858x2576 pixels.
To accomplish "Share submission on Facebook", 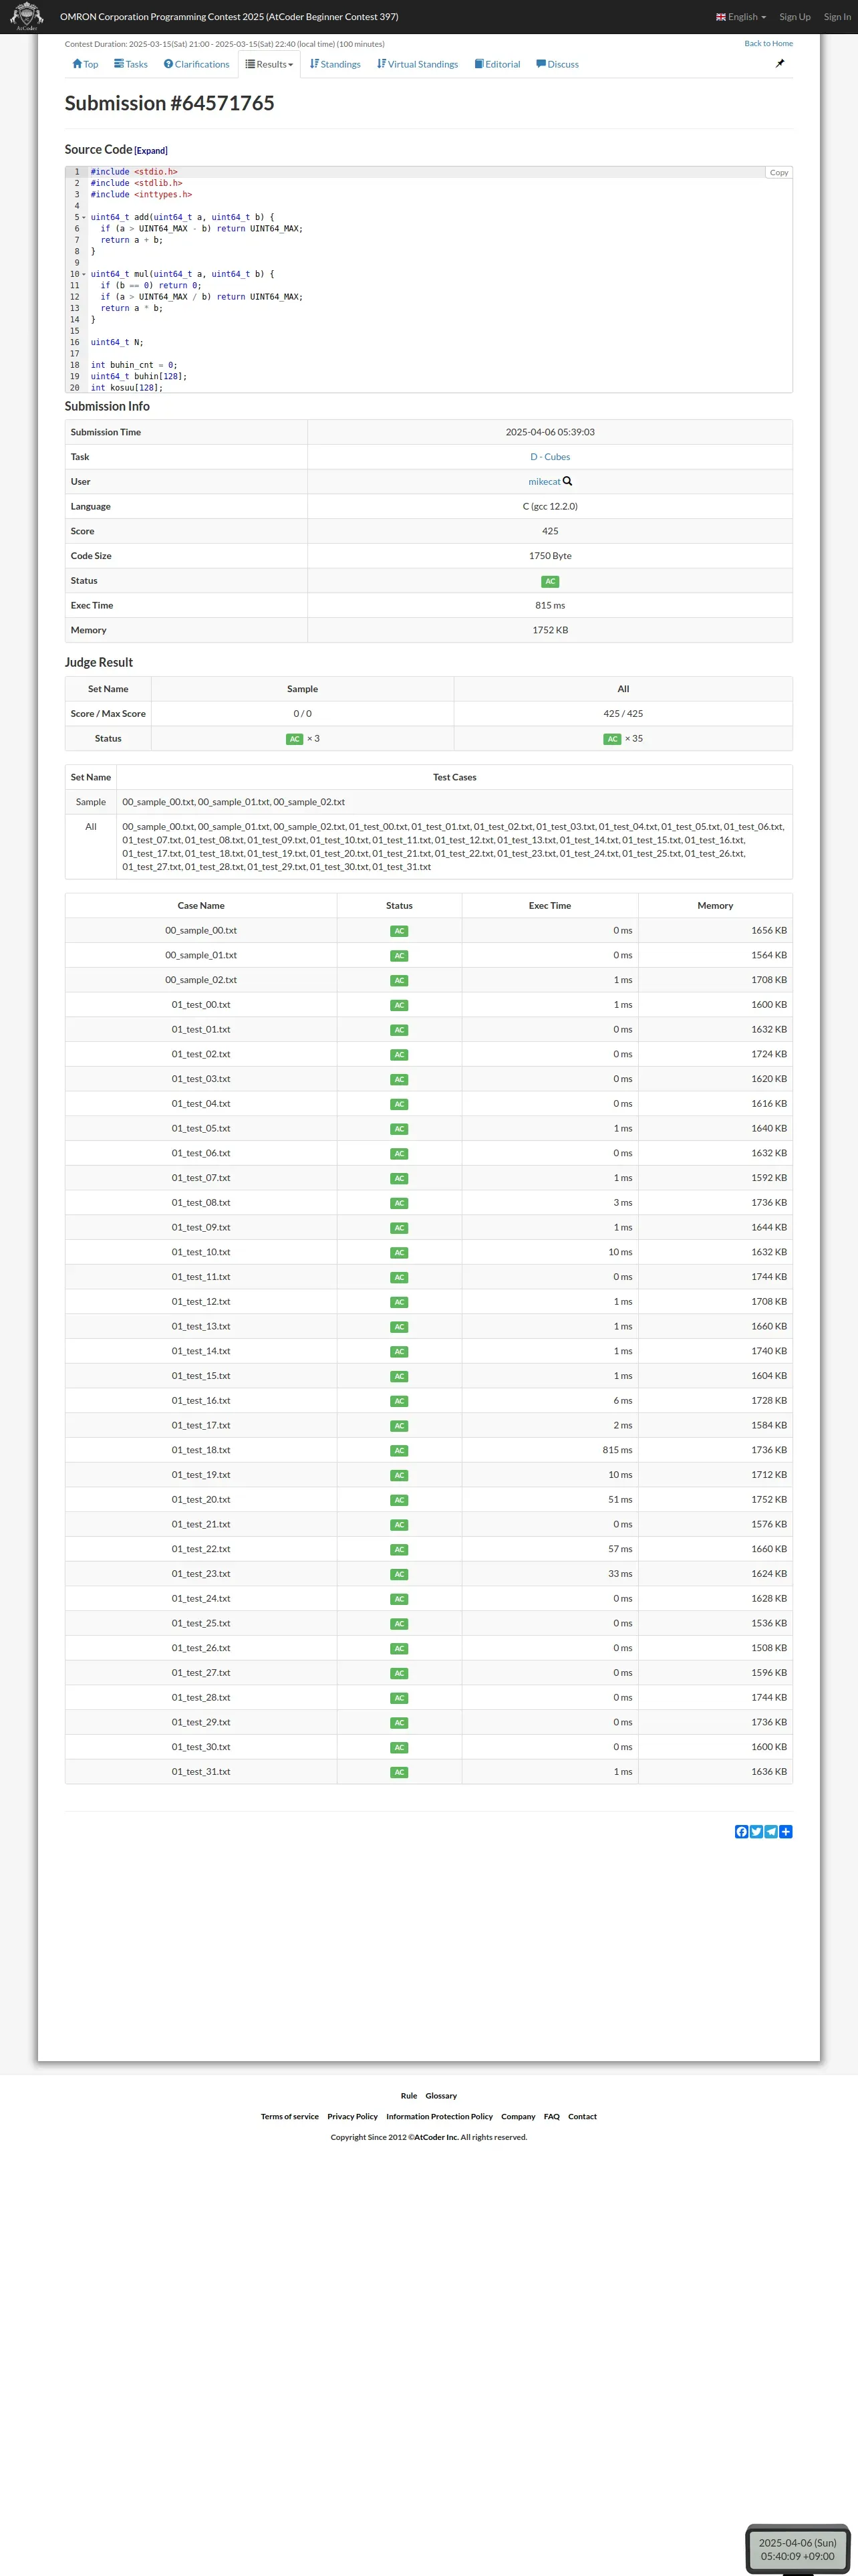I will pos(741,1831).
